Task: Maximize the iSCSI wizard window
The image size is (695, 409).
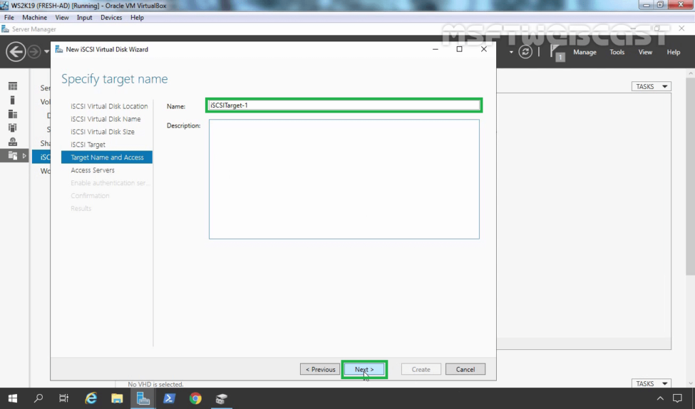Action: pos(459,50)
